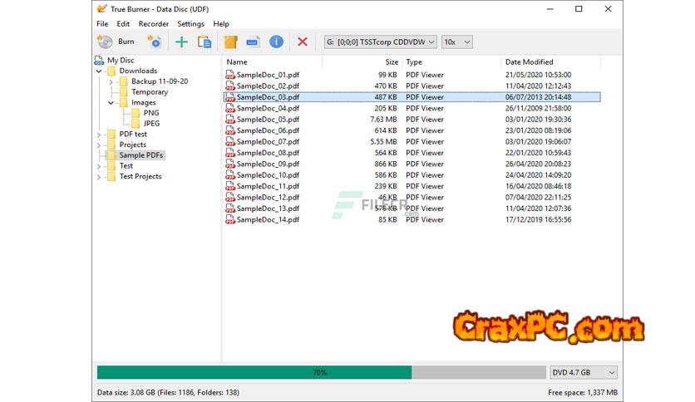
Task: Click the red X delete icon
Action: click(303, 42)
